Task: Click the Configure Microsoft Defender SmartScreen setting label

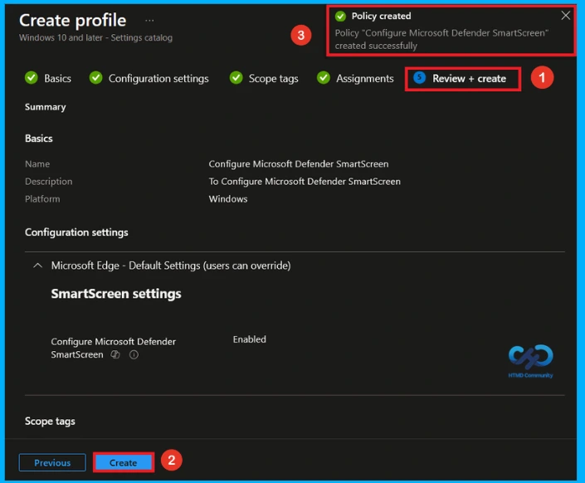Action: 113,348
